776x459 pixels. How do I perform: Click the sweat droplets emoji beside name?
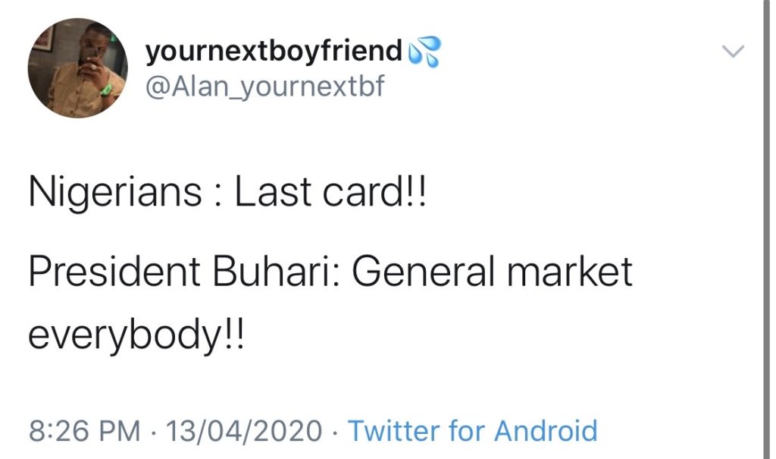424,54
